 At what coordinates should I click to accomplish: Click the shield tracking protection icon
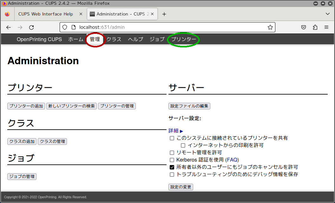(65, 27)
